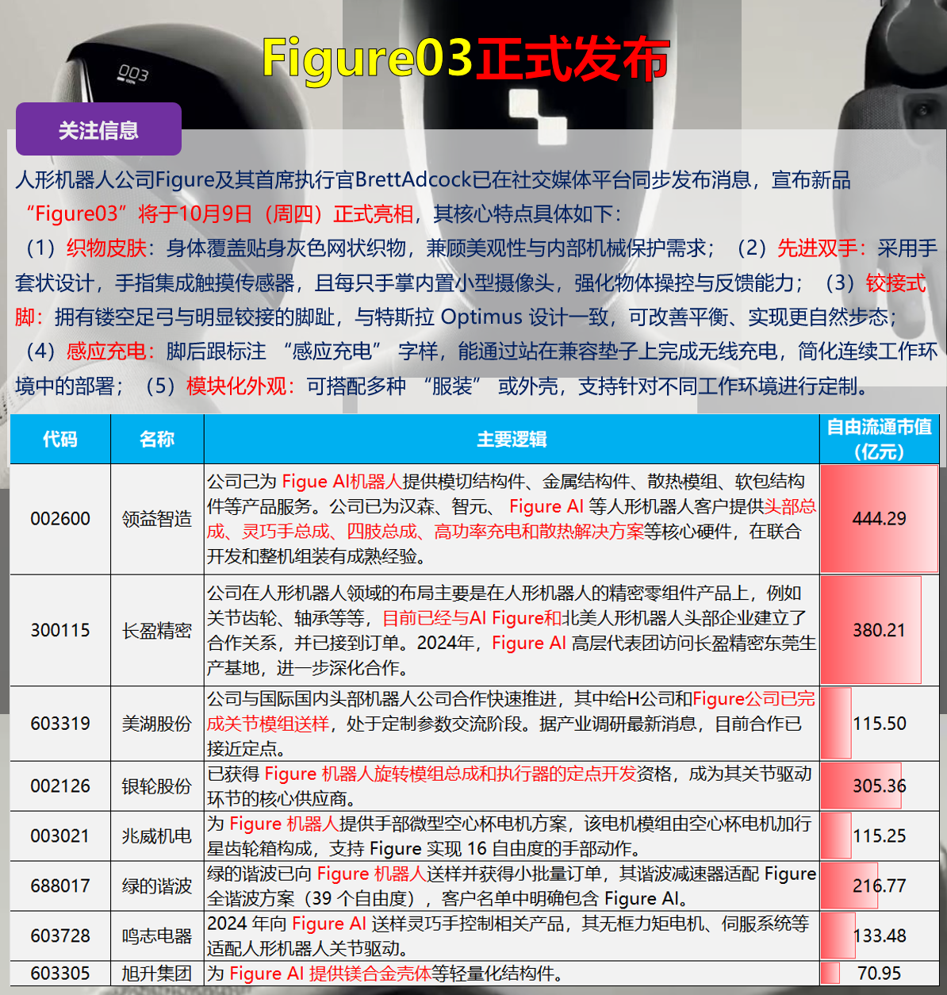Click the red text “Figure03”将于10月9日(周四)正式亮相
This screenshot has width=947, height=995.
220,214
